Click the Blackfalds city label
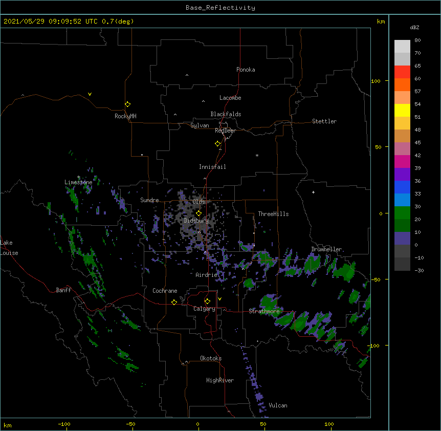This screenshot has width=441, height=431. coord(226,114)
